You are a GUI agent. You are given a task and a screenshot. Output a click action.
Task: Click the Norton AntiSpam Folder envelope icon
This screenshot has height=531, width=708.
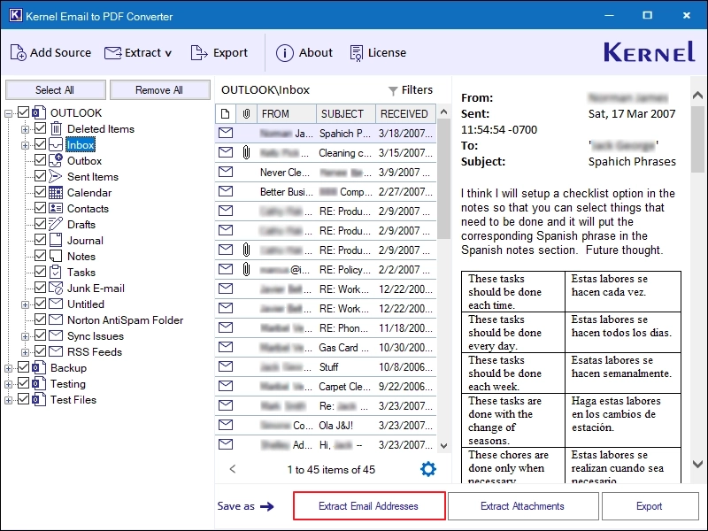click(x=56, y=319)
